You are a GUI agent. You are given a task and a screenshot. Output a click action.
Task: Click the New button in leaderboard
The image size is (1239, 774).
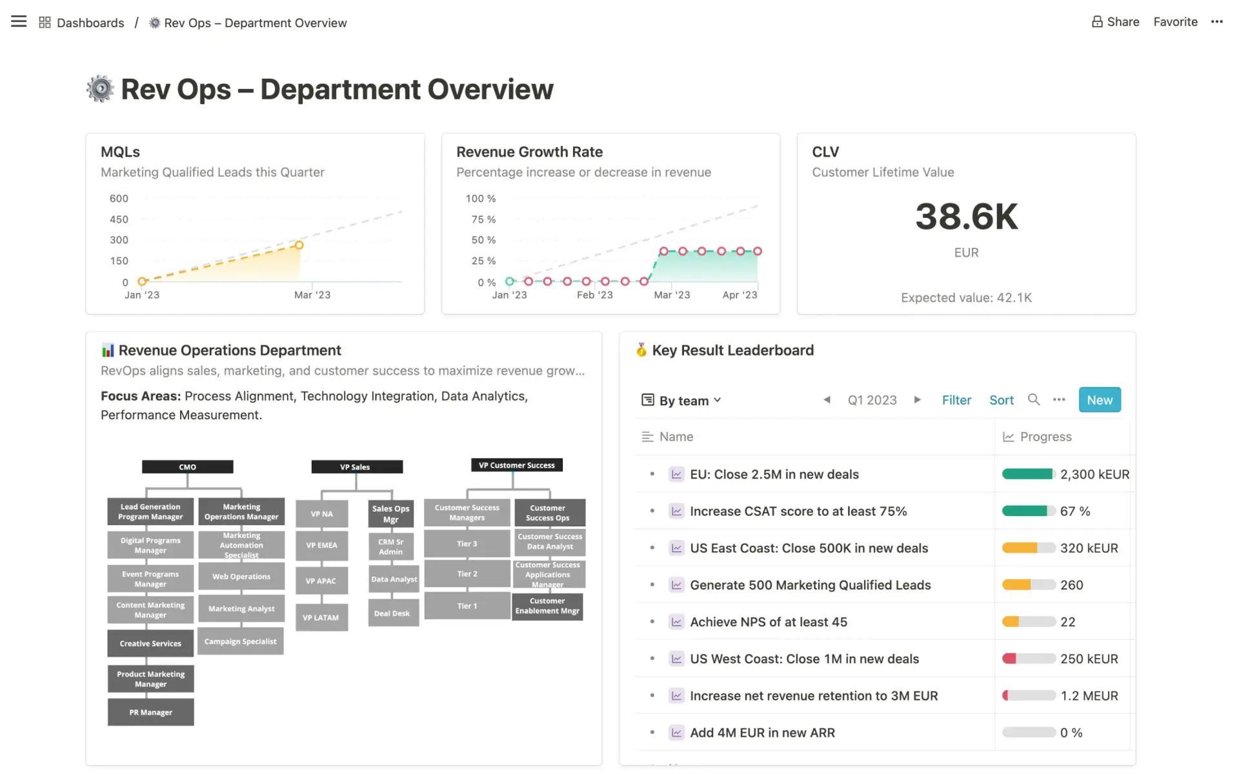point(1099,399)
